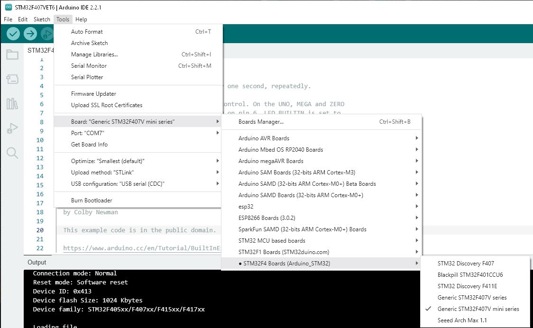The image size is (533, 328).
Task: Click line number 20 in gutter
Action: point(40,230)
